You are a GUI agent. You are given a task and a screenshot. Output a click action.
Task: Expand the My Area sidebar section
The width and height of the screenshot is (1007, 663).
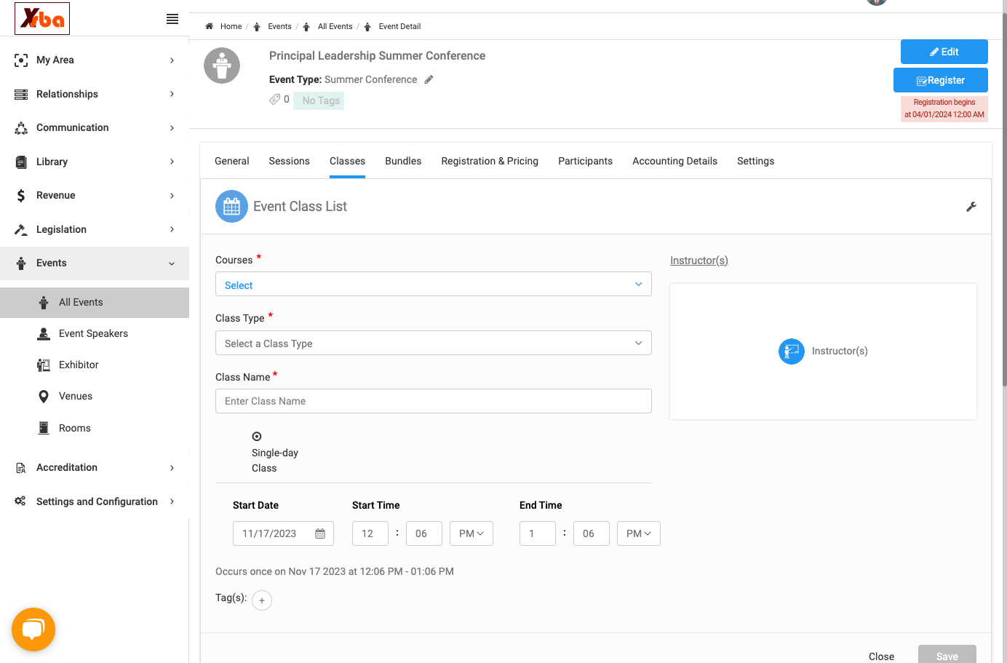(x=95, y=60)
